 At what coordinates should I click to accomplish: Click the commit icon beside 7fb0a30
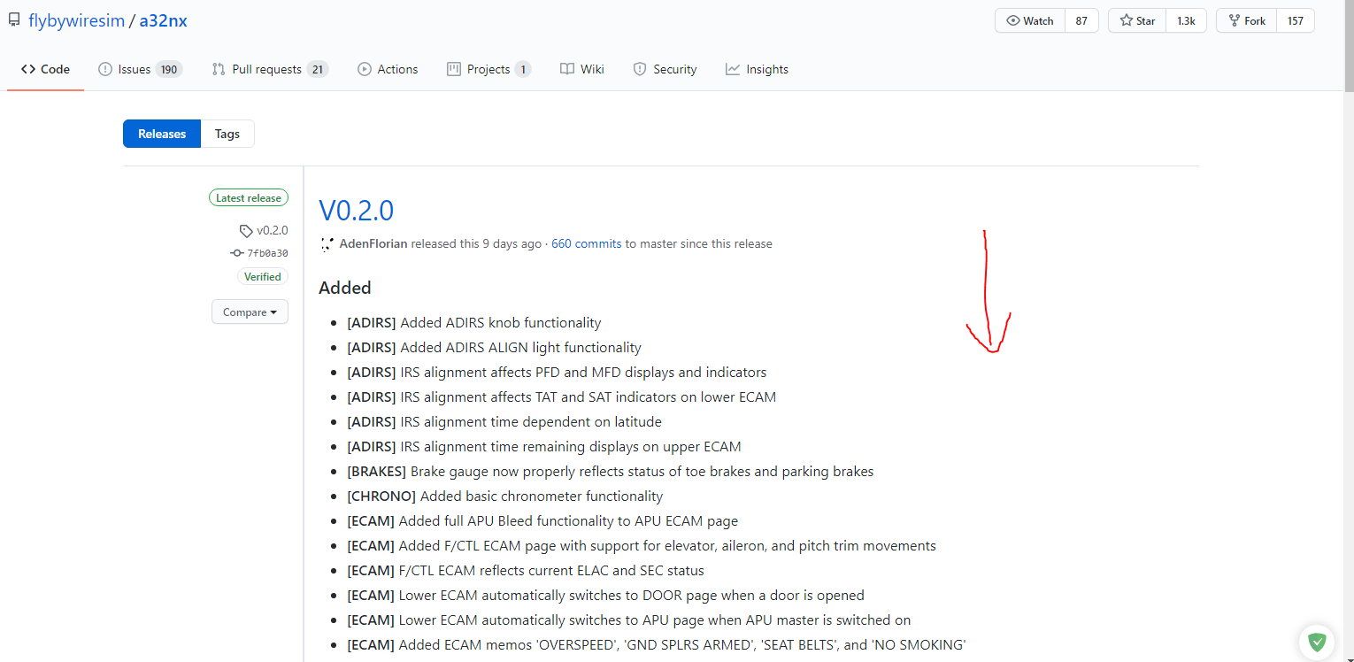click(x=236, y=253)
